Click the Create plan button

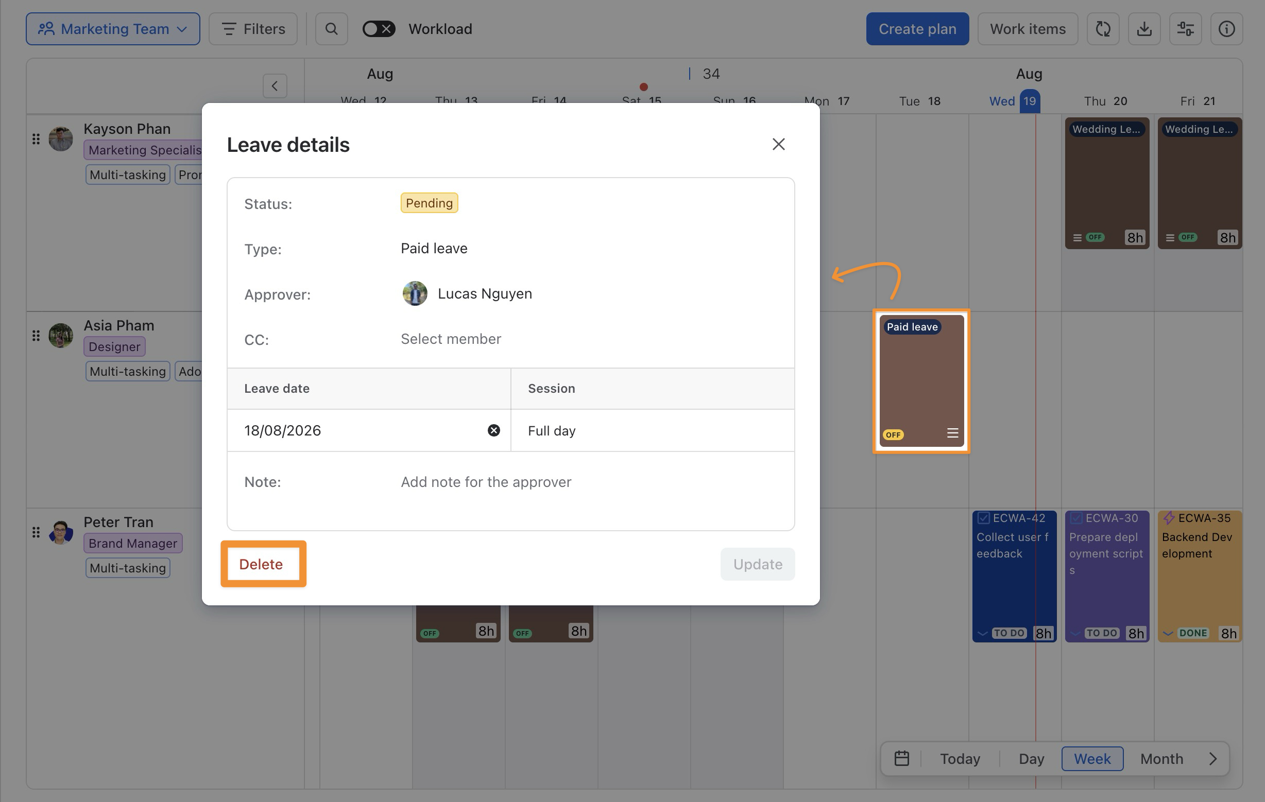click(x=917, y=29)
